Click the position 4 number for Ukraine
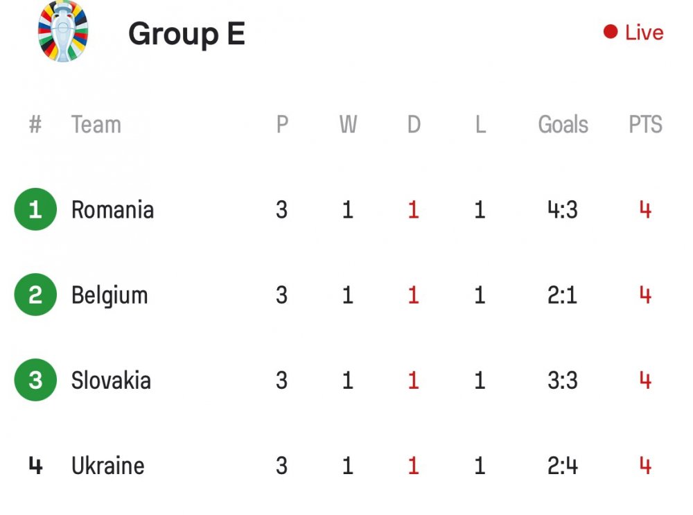693x515 pixels. tap(35, 466)
